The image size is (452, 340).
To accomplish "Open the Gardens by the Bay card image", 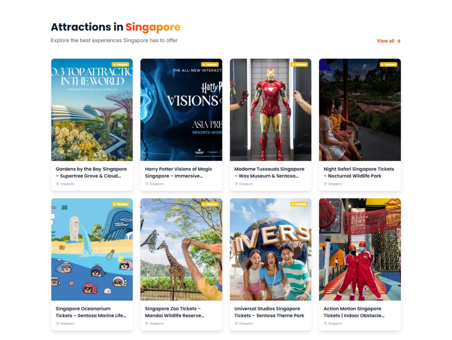I will [92, 110].
